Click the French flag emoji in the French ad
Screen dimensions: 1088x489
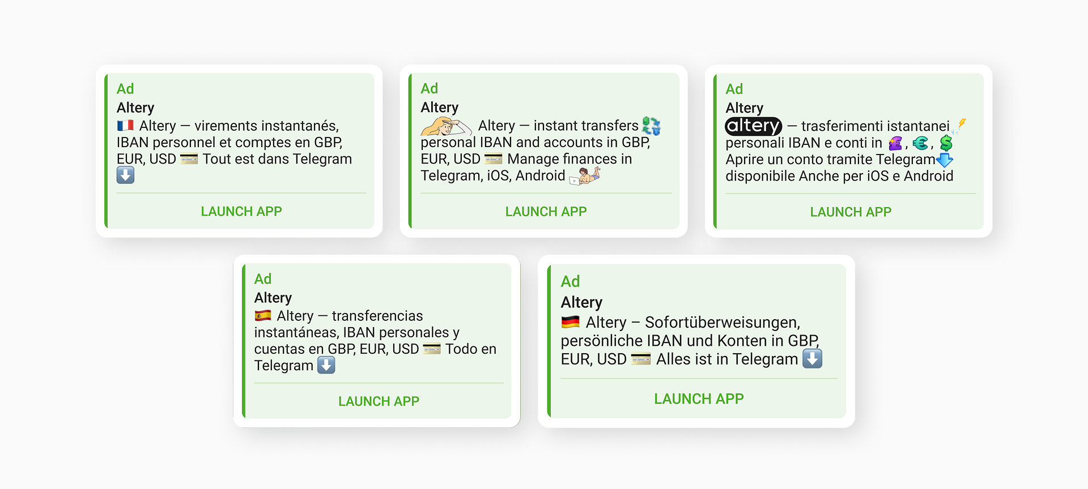point(126,125)
